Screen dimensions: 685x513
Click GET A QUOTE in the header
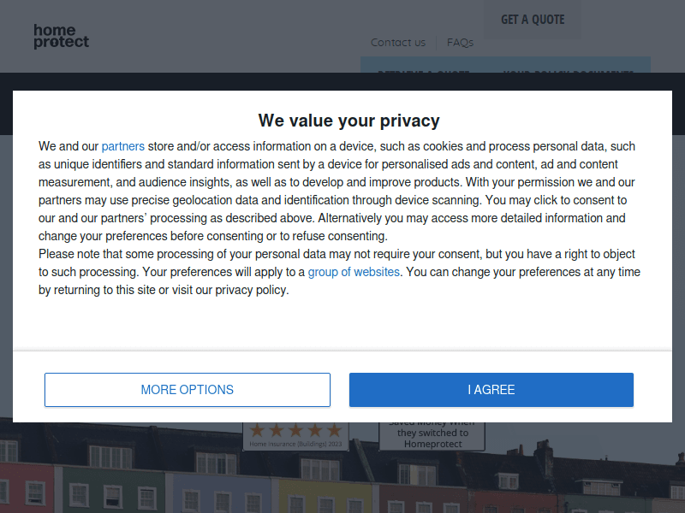pyautogui.click(x=533, y=19)
